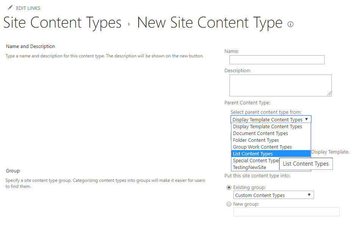356x225 pixels.
Task: Select the New group radio button
Action: coord(229,204)
